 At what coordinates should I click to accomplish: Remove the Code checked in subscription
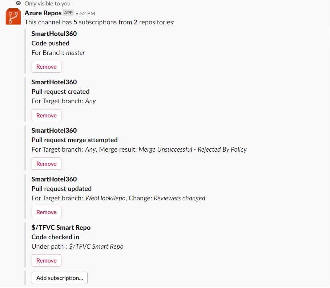tap(46, 260)
